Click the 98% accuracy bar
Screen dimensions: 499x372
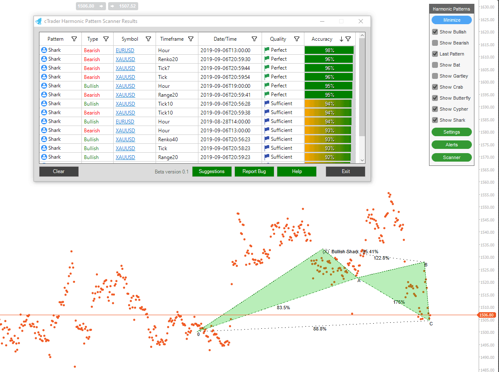pyautogui.click(x=329, y=50)
